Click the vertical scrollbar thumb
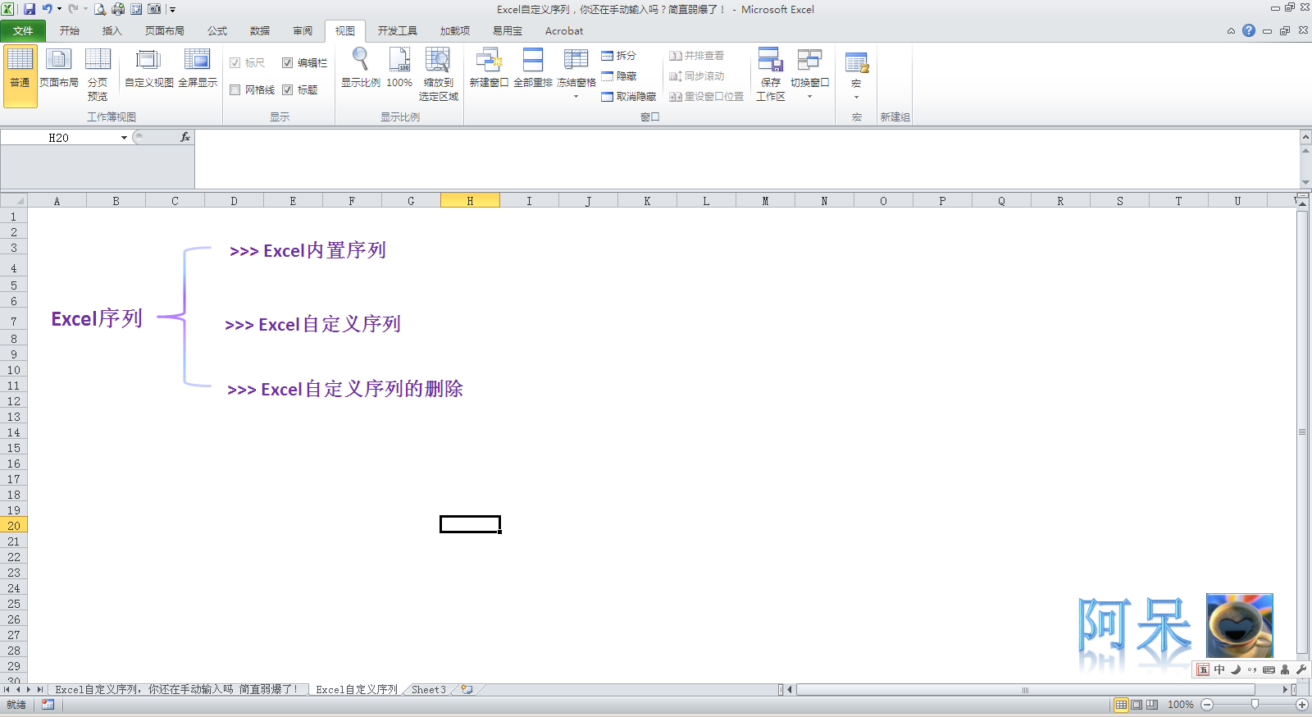 (x=1302, y=432)
